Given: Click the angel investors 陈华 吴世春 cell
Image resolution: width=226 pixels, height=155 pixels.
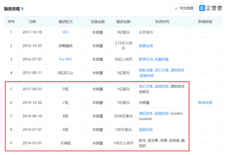Looking at the screenshot, I should pyautogui.click(x=162, y=143).
